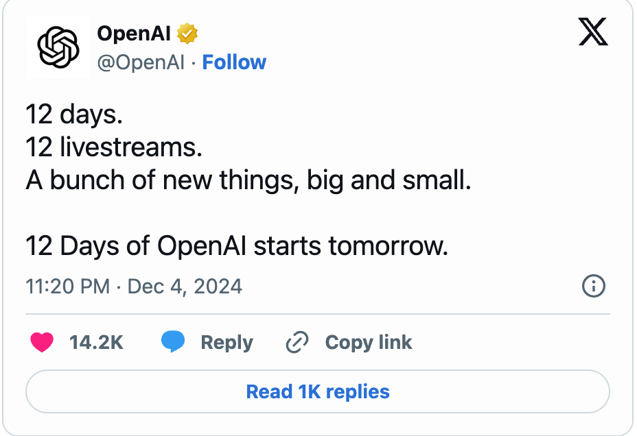The width and height of the screenshot is (637, 436).
Task: Click the "12 days." tweet line
Action: 74,114
